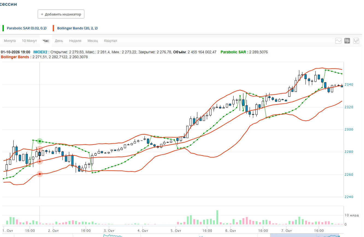364x237 pixels.
Task: Click the 2340 price axis label
Action: coord(349,85)
